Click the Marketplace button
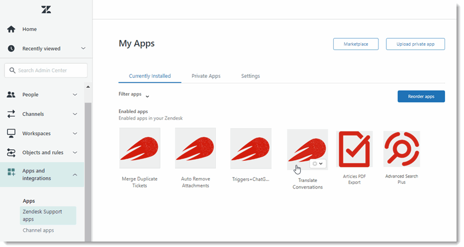 coord(356,44)
